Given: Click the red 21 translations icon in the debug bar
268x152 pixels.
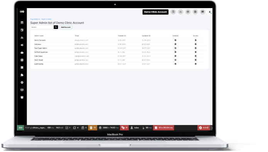Looking at the screenshot, I should [125, 128].
